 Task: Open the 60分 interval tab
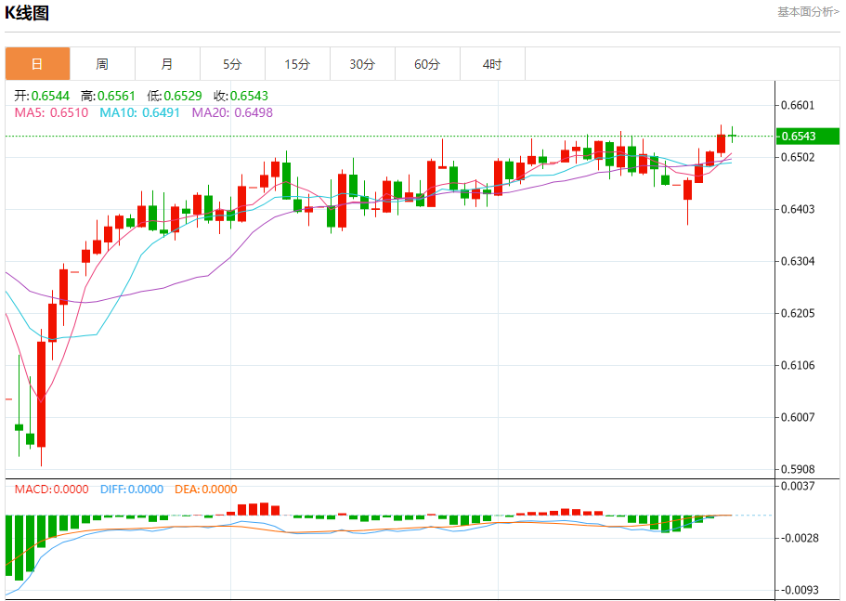(x=428, y=64)
